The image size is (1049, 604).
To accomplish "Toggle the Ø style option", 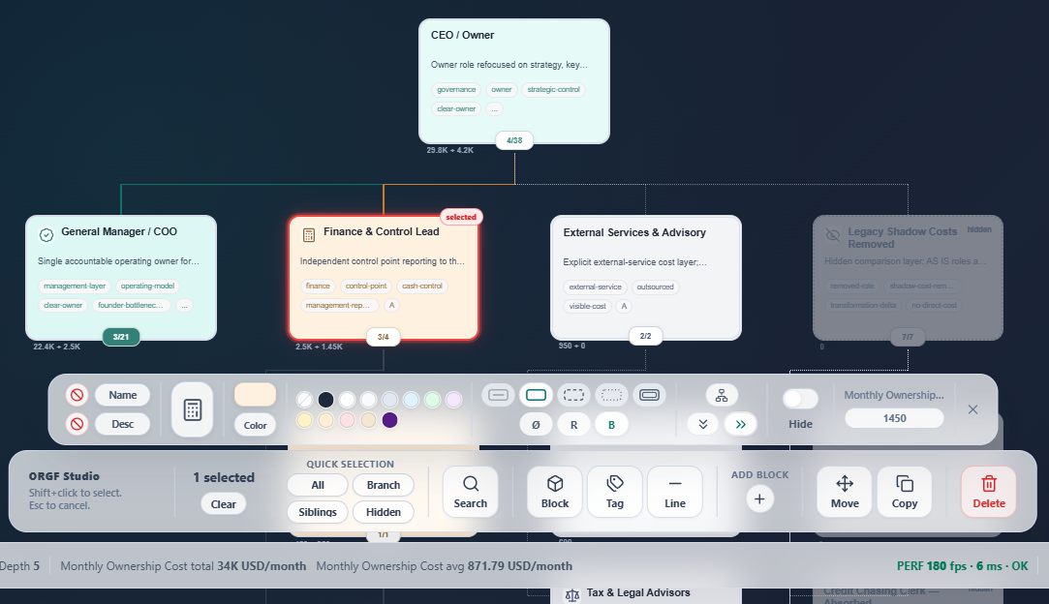I will tap(536, 425).
